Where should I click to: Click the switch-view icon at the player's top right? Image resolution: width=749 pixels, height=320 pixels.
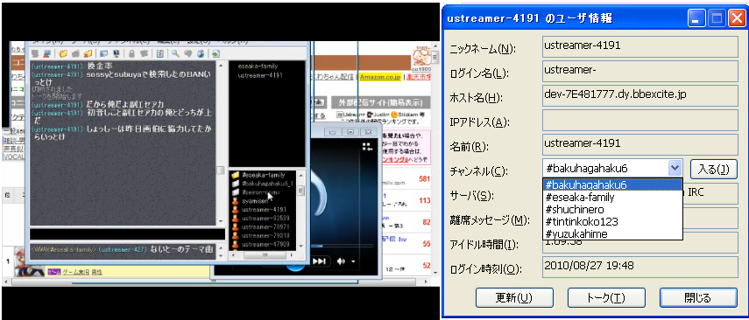point(367,146)
